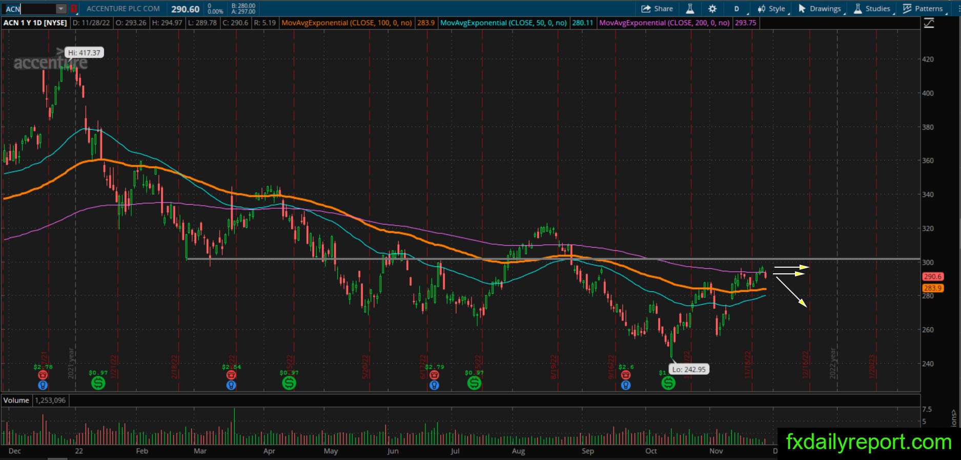Select the gray horizontal price level line near 300
961x460 pixels.
pyautogui.click(x=553, y=259)
